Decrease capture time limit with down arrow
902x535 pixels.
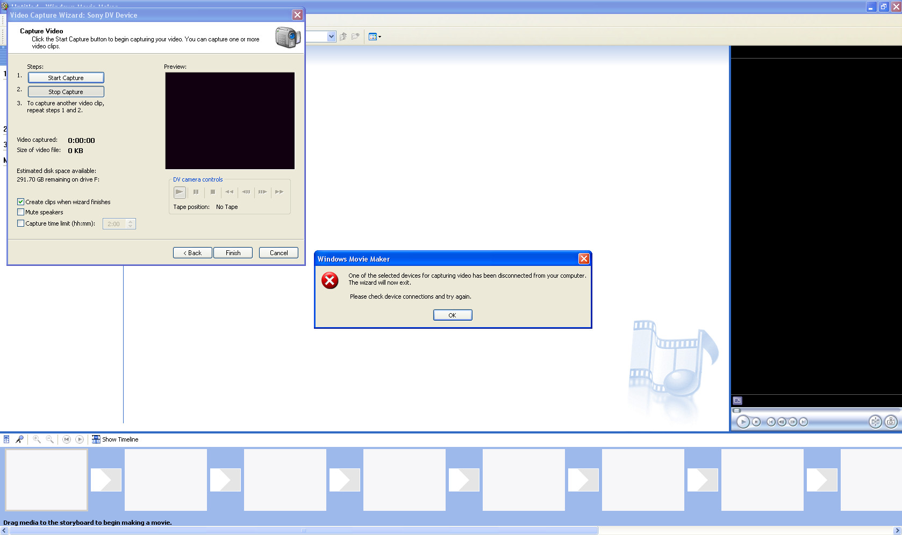tap(131, 227)
